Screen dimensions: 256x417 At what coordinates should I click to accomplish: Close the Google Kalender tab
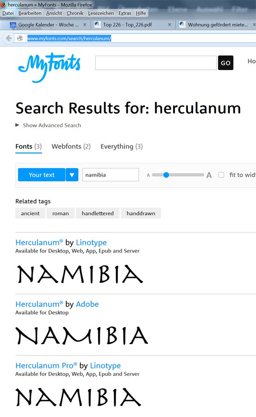pyautogui.click(x=85, y=25)
